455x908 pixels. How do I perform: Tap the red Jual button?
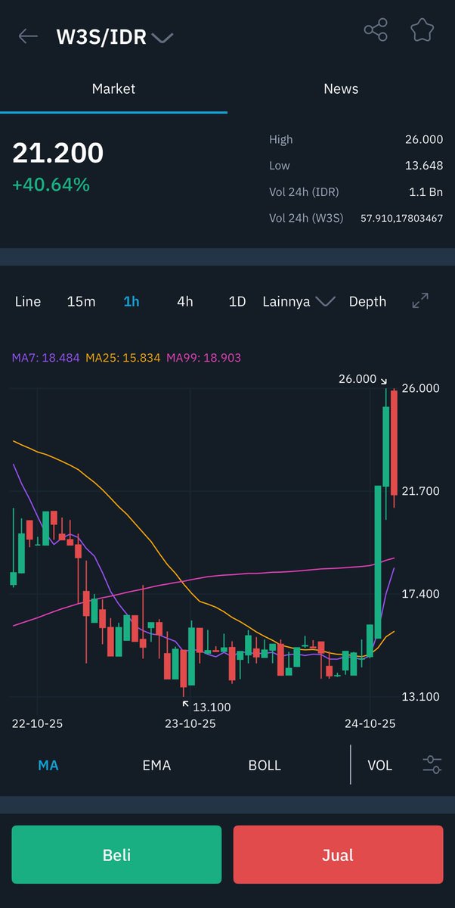pos(338,855)
